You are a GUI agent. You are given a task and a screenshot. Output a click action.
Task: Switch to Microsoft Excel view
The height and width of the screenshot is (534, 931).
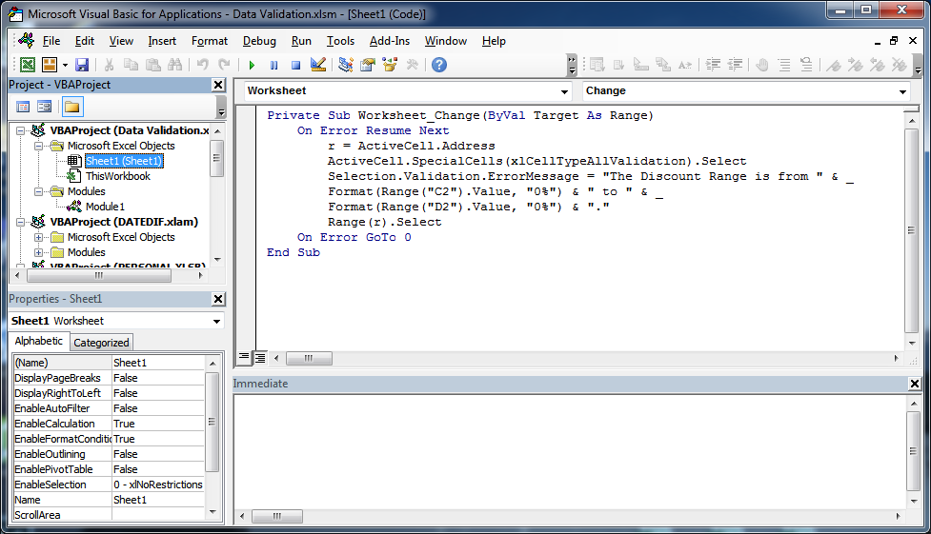point(28,65)
